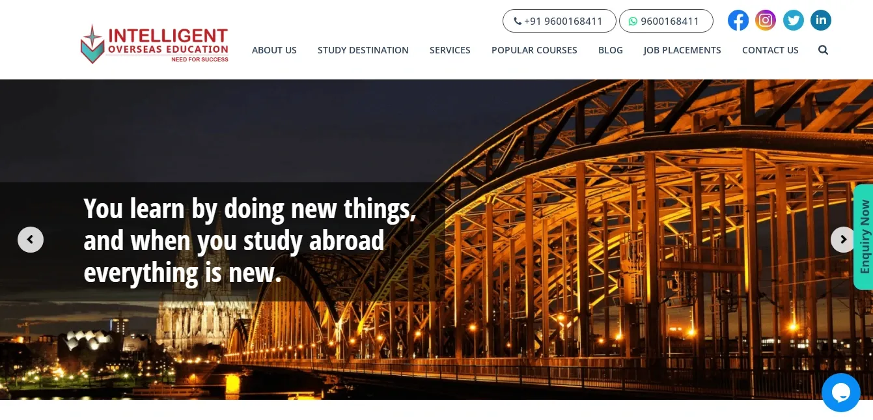Screen dimensions: 873x420
Task: Open the Facebook social icon
Action: (x=738, y=21)
